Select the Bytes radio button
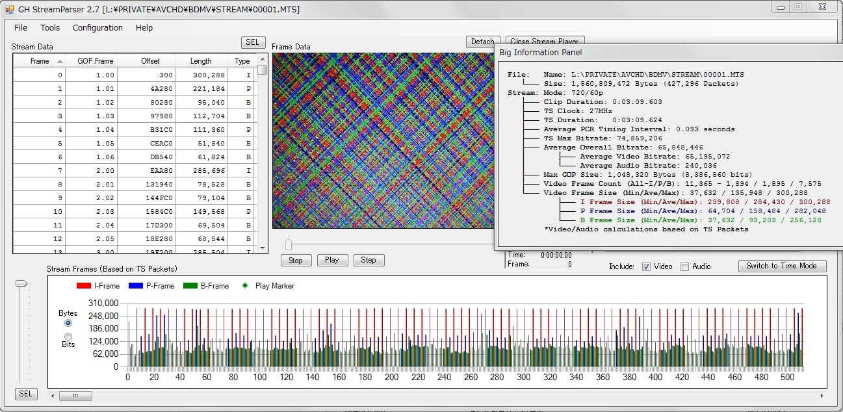843x412 pixels. (68, 323)
